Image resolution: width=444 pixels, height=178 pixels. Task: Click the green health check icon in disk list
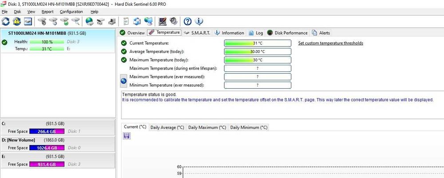click(4, 42)
